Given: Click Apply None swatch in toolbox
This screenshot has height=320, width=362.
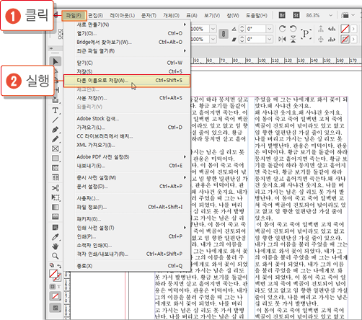Looking at the screenshot, I should point(56,296).
